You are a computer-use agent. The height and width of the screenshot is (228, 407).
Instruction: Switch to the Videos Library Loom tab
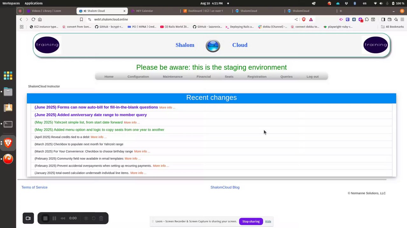click(x=46, y=11)
